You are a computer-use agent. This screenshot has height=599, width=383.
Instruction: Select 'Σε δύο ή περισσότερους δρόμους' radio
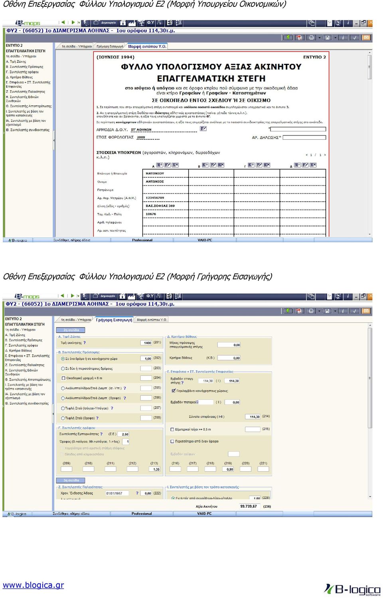coord(63,369)
